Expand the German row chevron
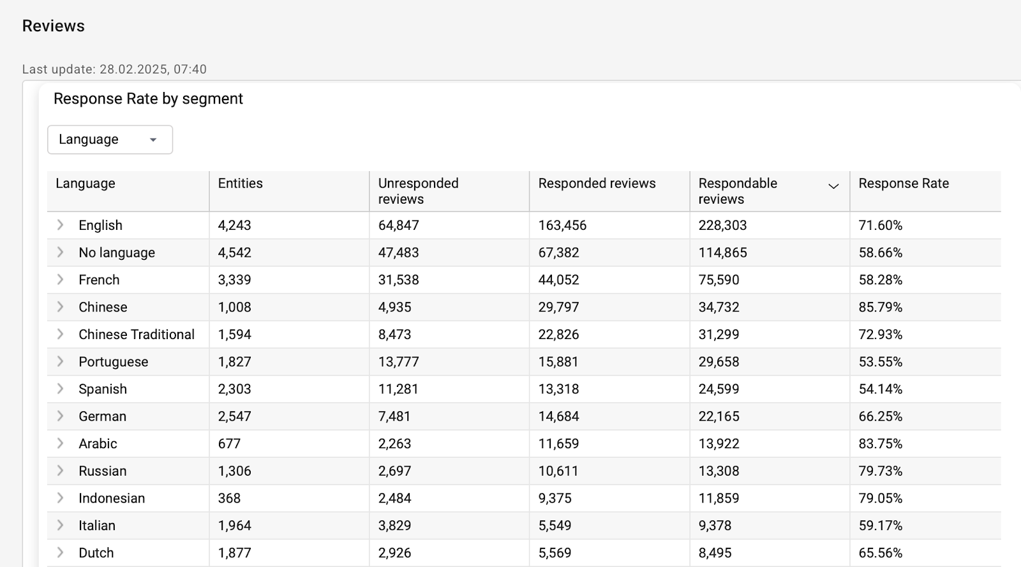 click(x=61, y=416)
